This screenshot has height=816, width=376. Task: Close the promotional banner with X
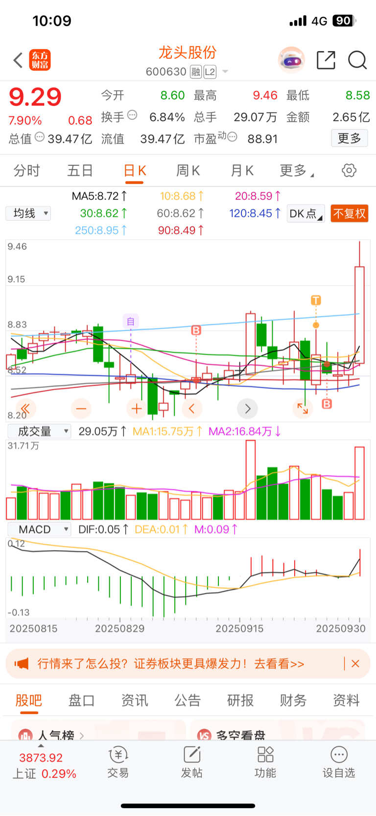pos(355,663)
